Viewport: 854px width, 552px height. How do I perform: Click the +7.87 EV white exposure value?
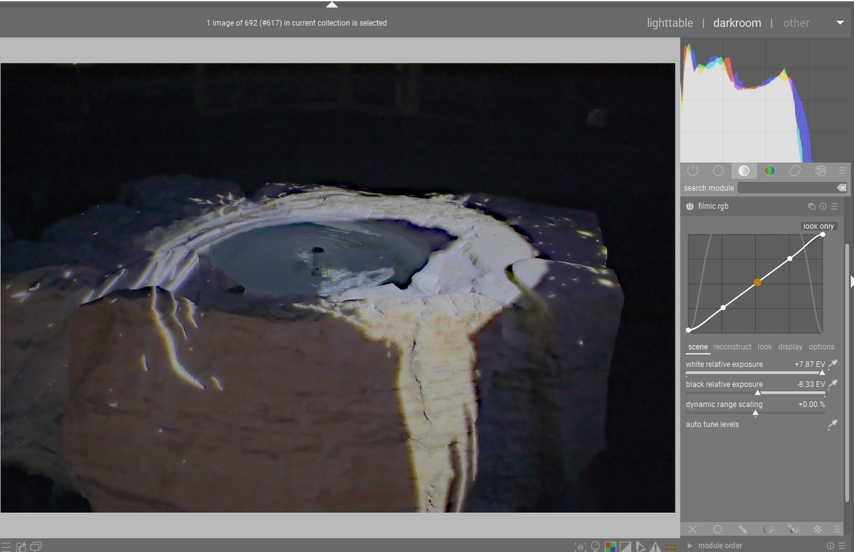point(810,364)
